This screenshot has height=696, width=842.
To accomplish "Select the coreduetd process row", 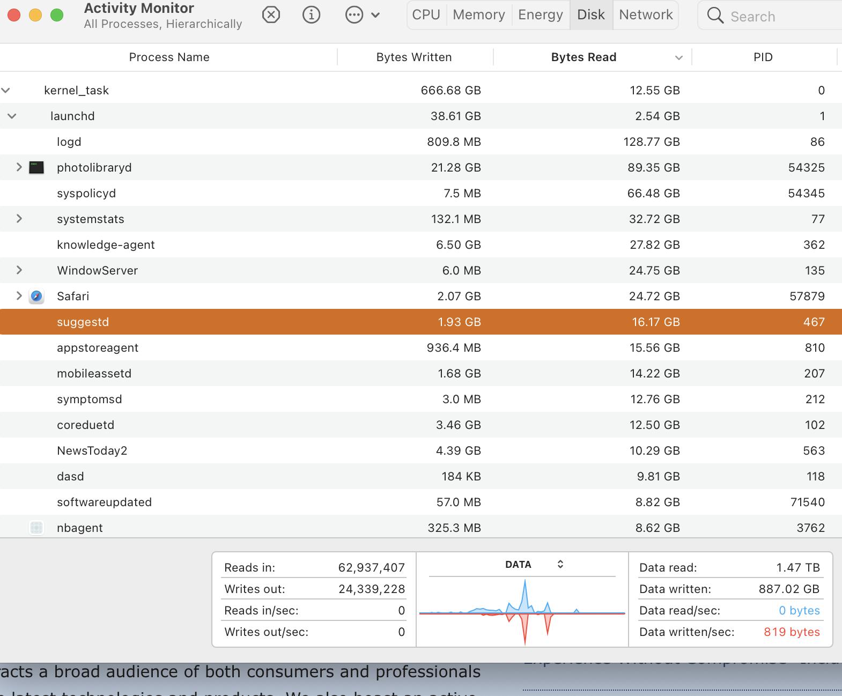I will tap(421, 425).
